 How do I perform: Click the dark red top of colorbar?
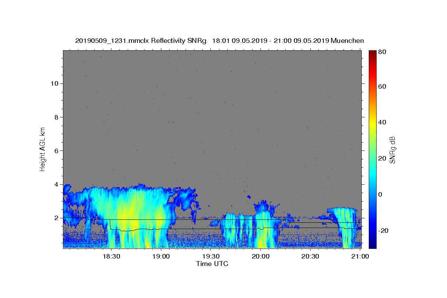(x=372, y=54)
